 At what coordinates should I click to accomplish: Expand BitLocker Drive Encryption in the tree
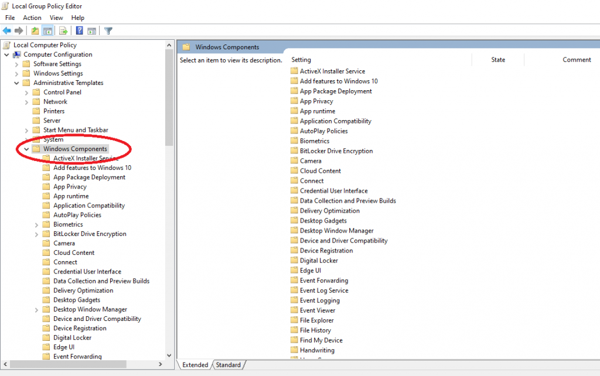tap(36, 234)
